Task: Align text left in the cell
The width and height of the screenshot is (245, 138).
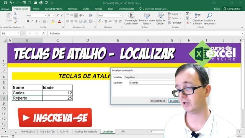Action: [x=67, y=21]
